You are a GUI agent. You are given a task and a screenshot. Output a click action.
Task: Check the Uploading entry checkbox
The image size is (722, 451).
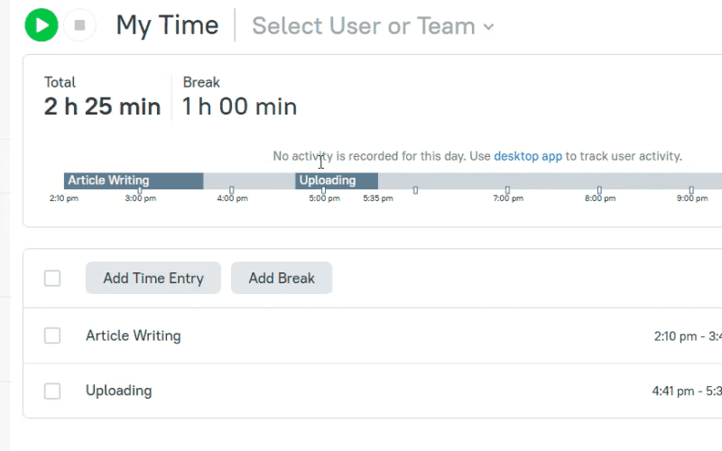[52, 391]
